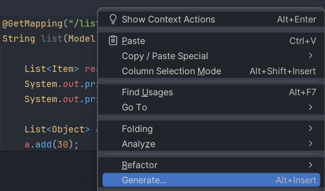Expand the Refactor submenu chevron

coord(311,165)
